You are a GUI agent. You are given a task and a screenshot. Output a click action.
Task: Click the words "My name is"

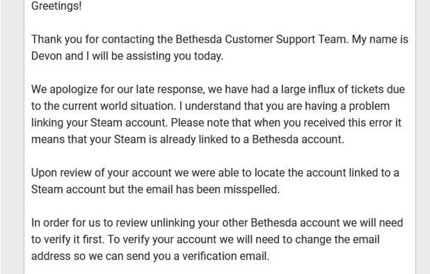pyautogui.click(x=380, y=39)
